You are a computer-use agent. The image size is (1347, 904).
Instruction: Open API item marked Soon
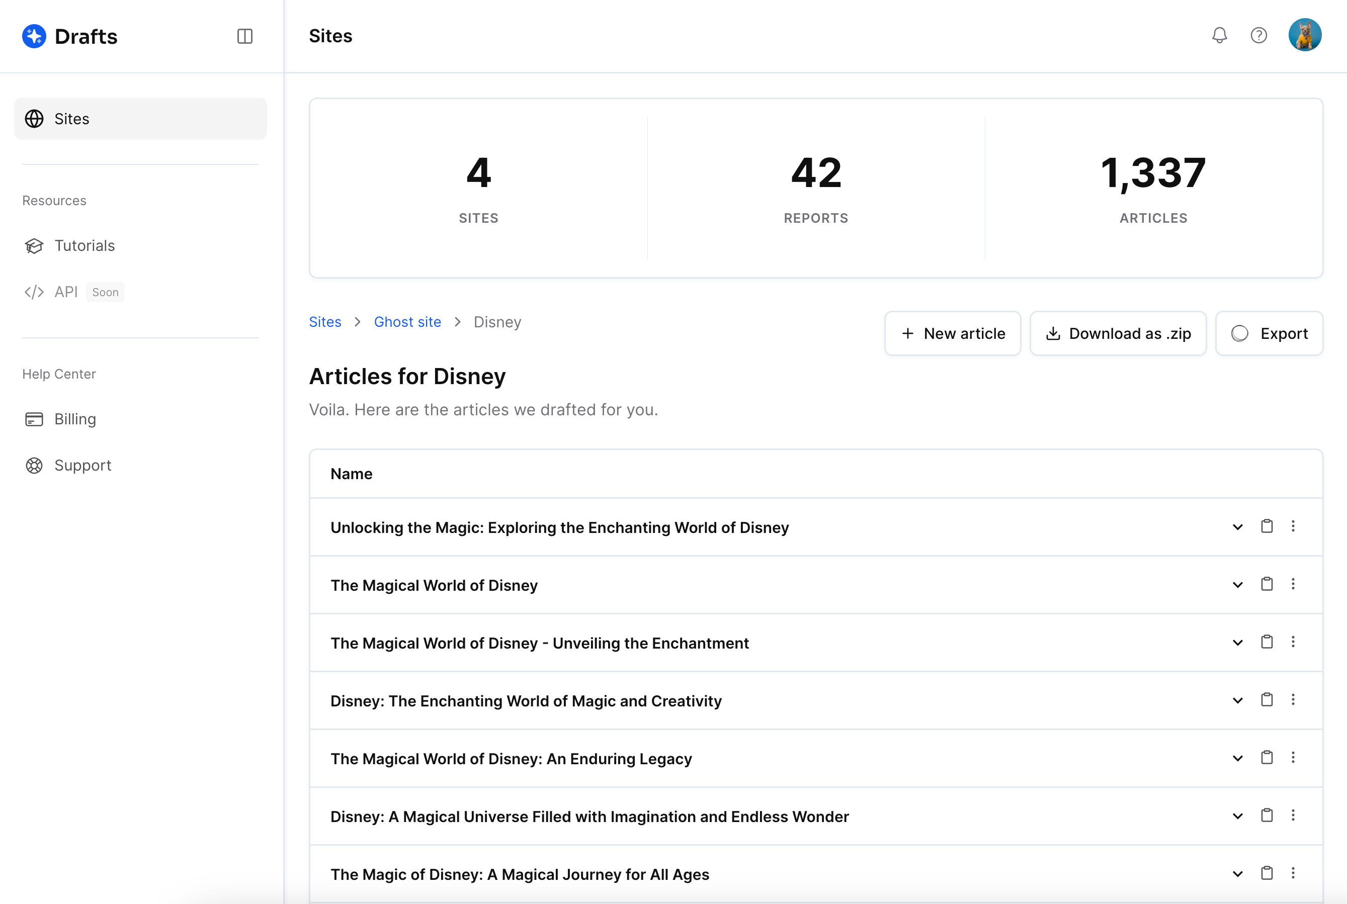tap(73, 292)
